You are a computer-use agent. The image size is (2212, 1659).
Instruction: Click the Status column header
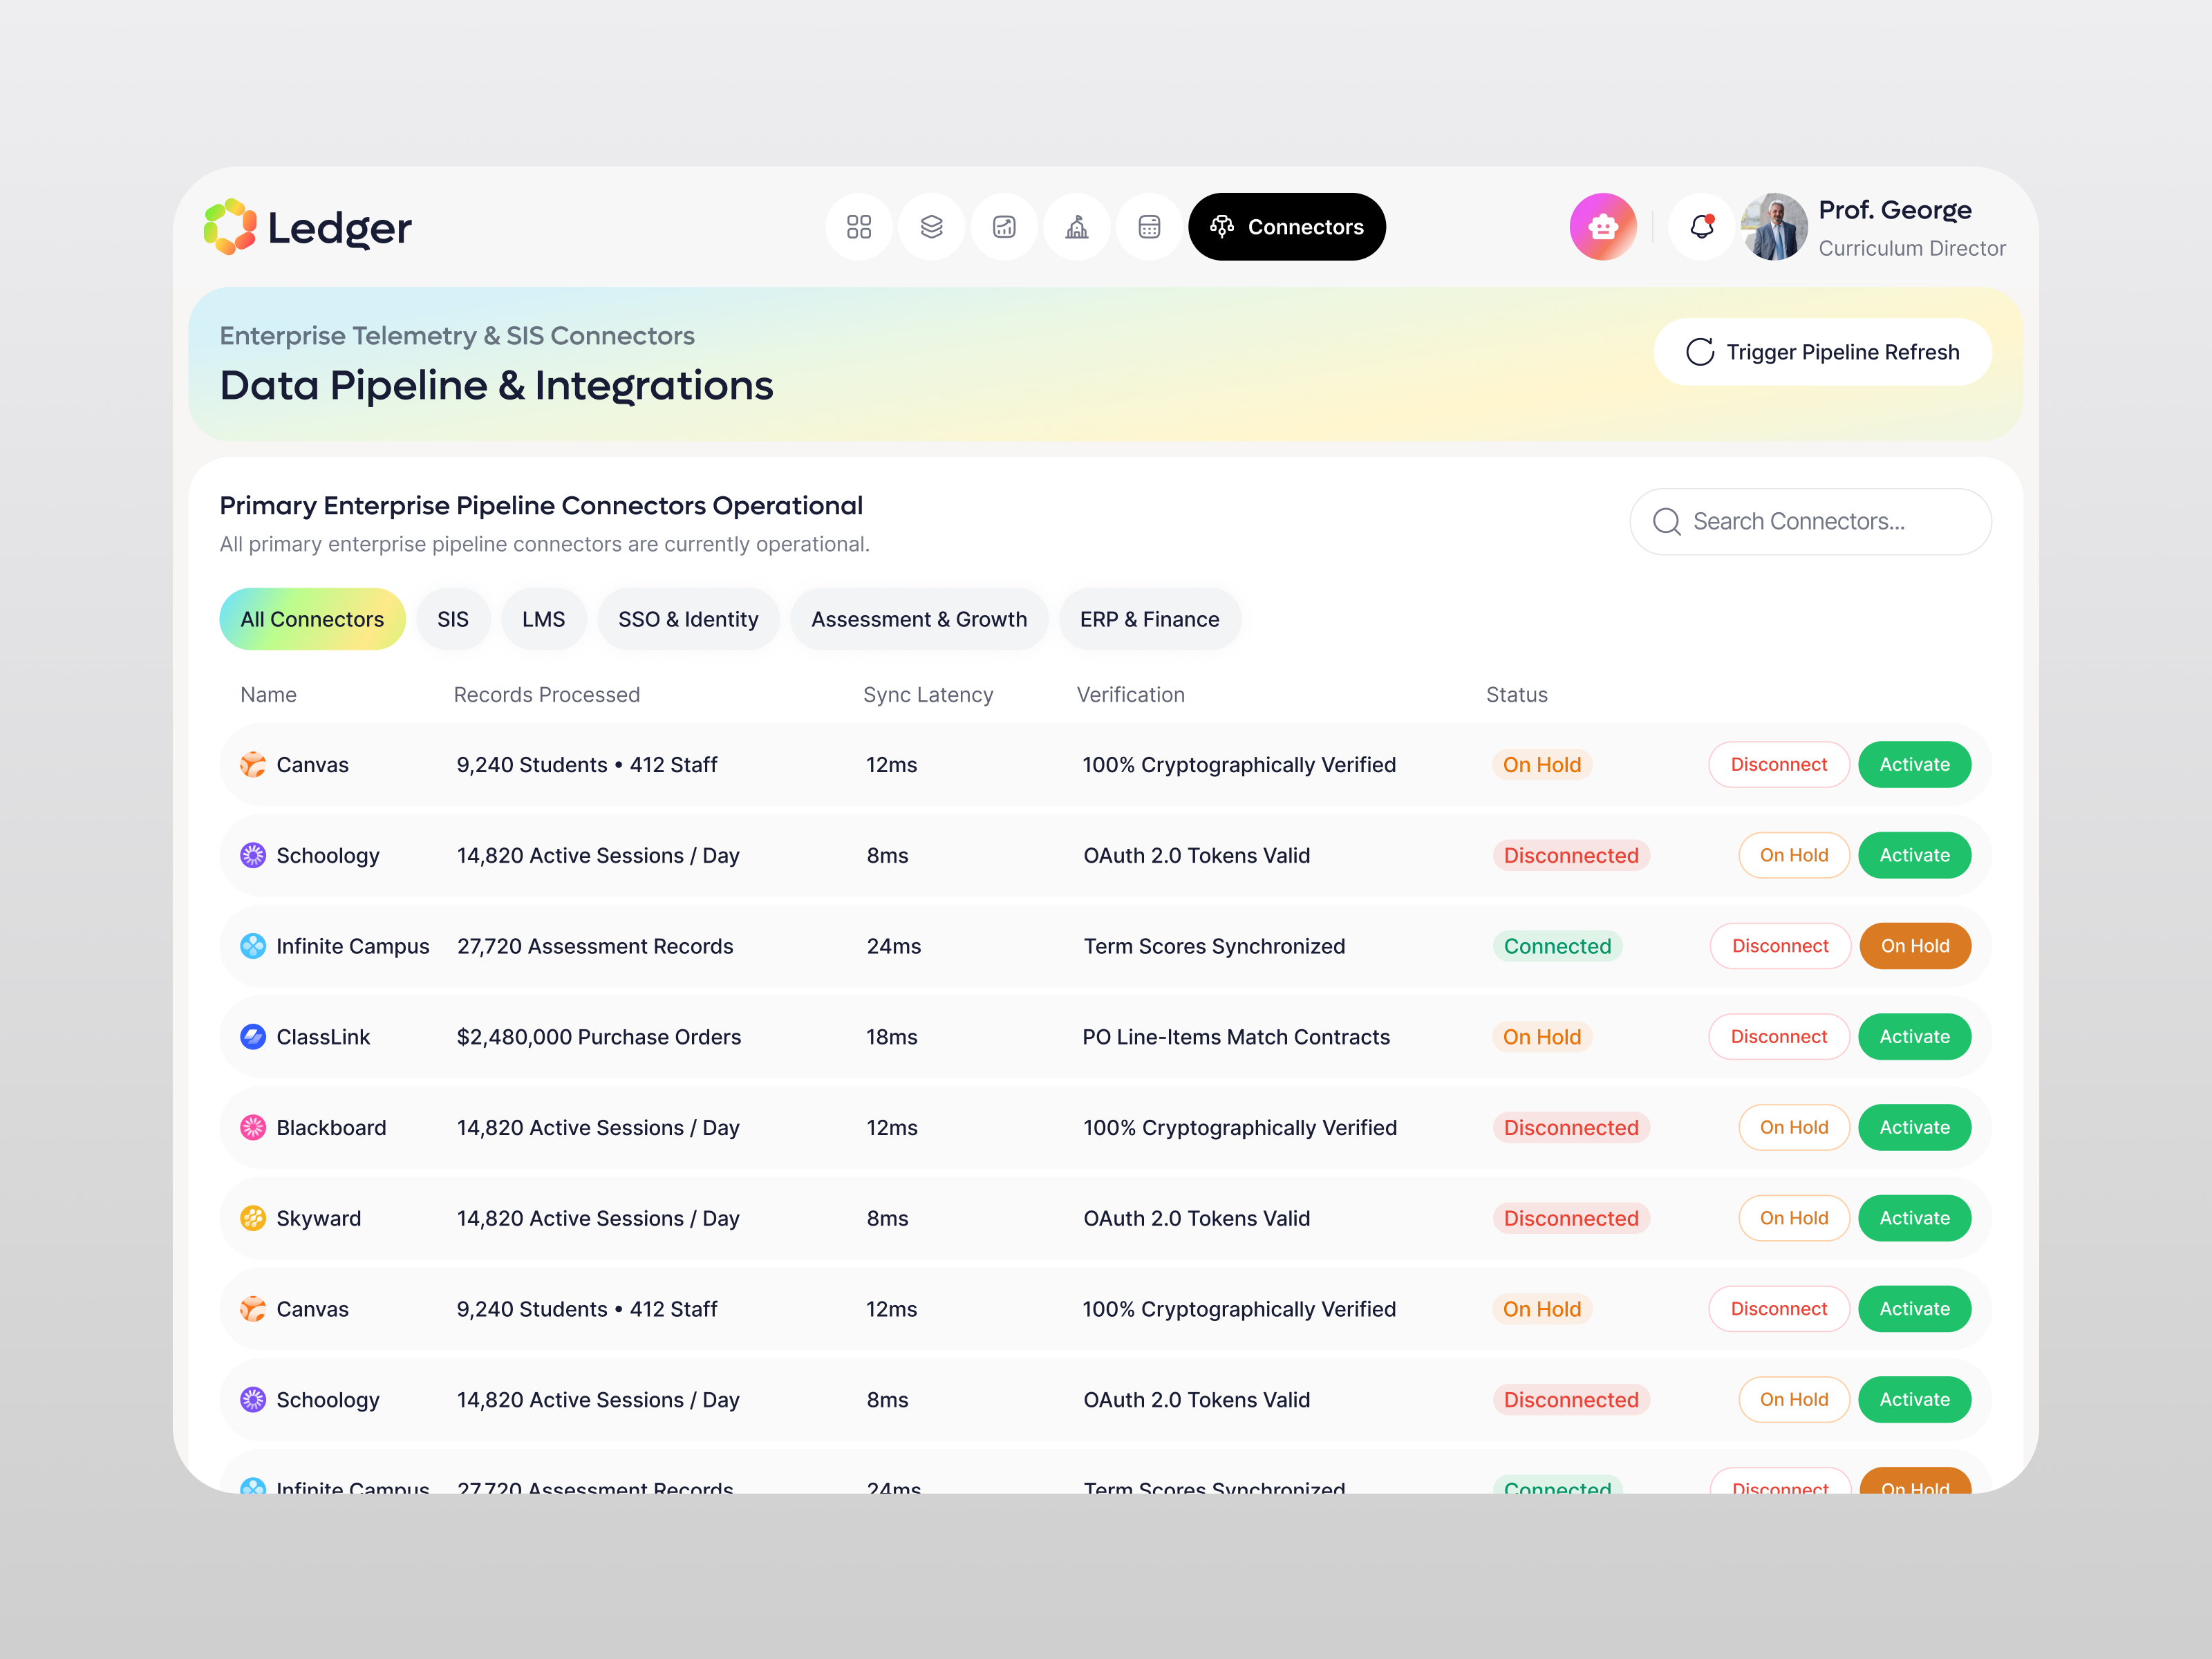pyautogui.click(x=1516, y=695)
